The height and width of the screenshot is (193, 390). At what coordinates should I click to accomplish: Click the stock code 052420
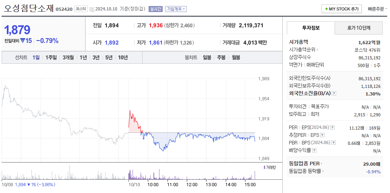64,9
